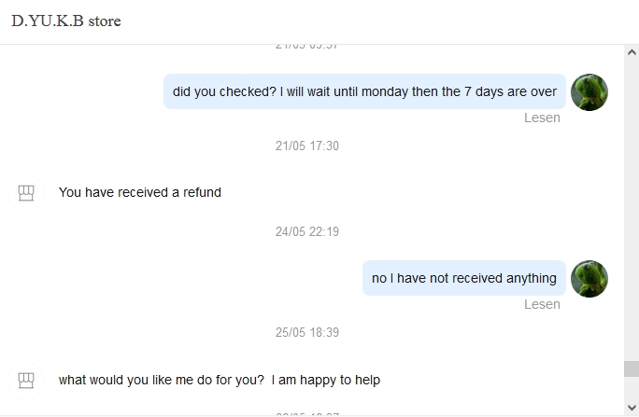Click the 25/05 18:39 timestamp
This screenshot has height=417, width=639.
click(307, 332)
